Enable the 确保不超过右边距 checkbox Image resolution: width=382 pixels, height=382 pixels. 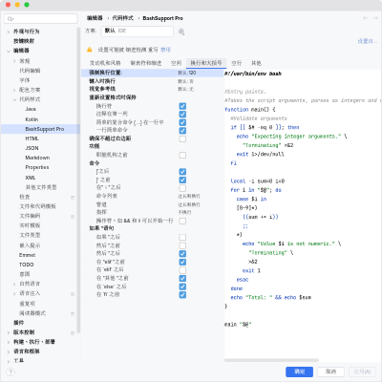coord(182,138)
